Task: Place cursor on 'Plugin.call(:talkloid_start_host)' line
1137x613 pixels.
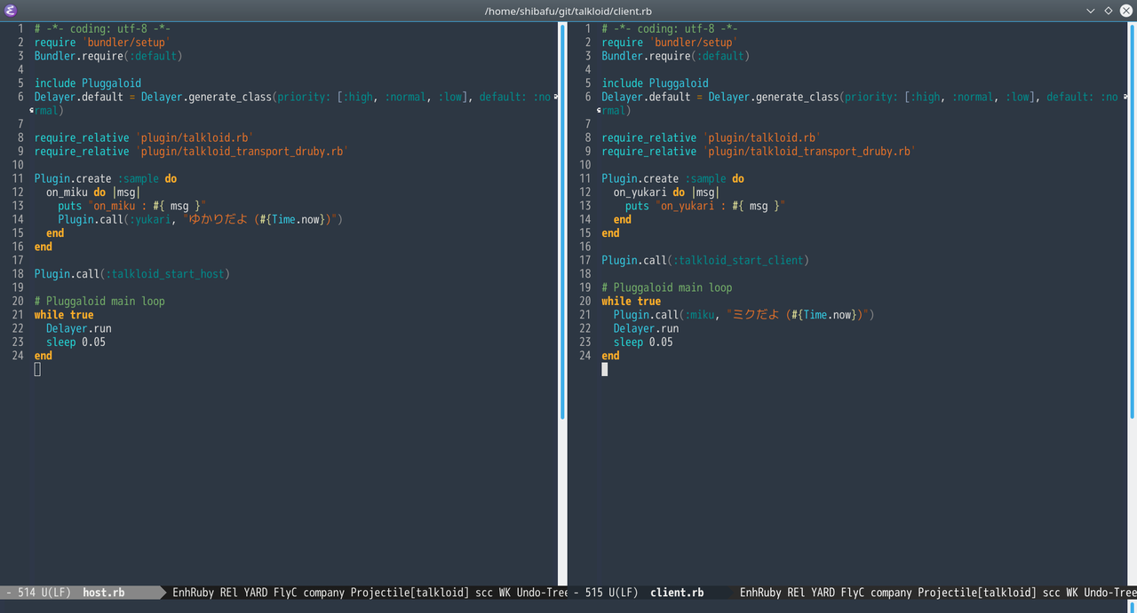Action: pos(131,274)
